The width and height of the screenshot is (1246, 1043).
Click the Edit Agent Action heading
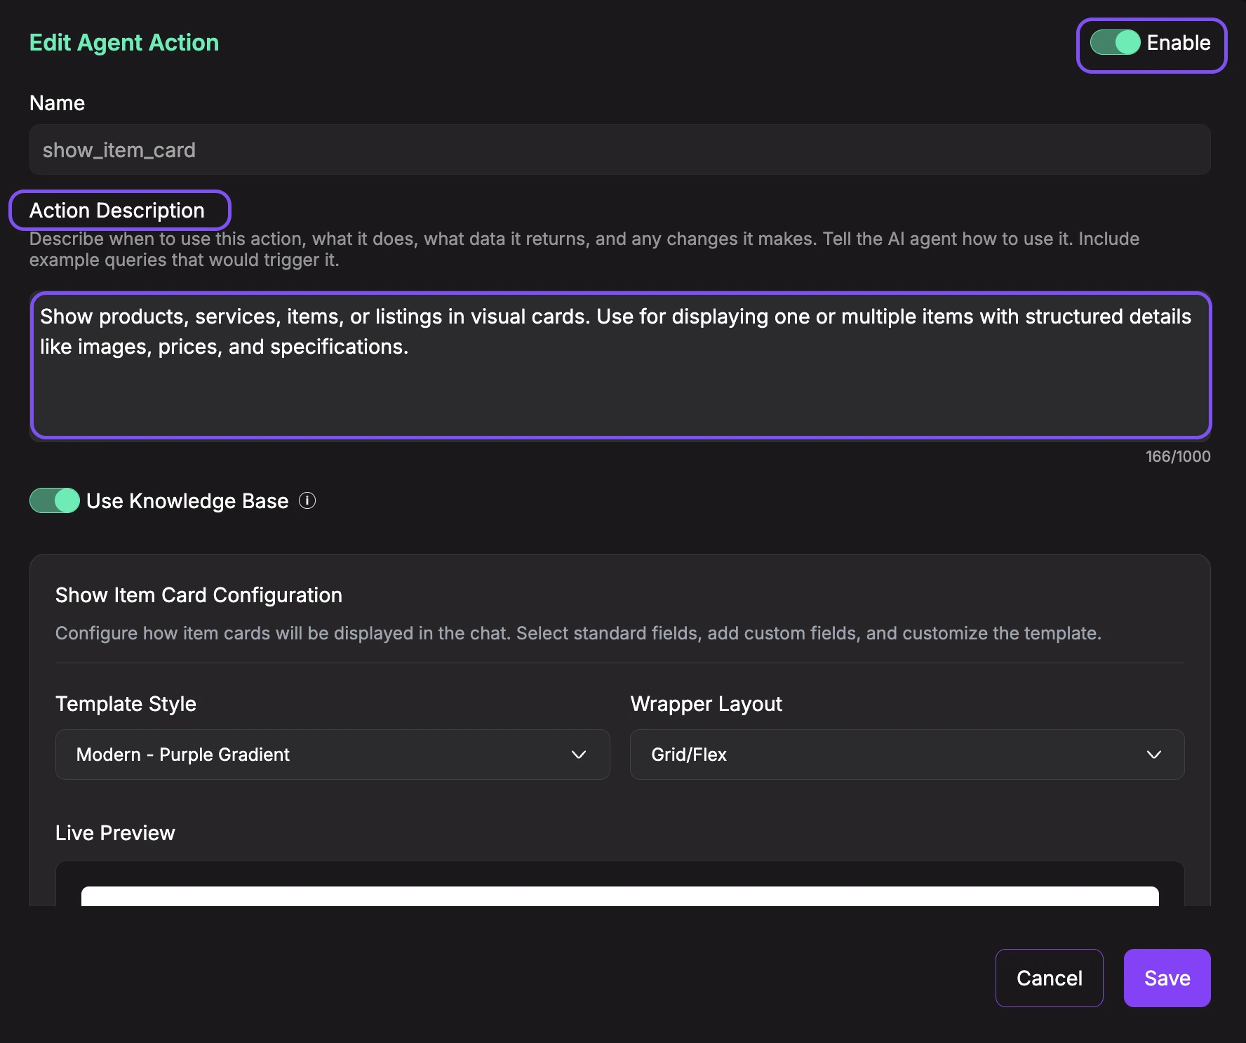tap(123, 42)
